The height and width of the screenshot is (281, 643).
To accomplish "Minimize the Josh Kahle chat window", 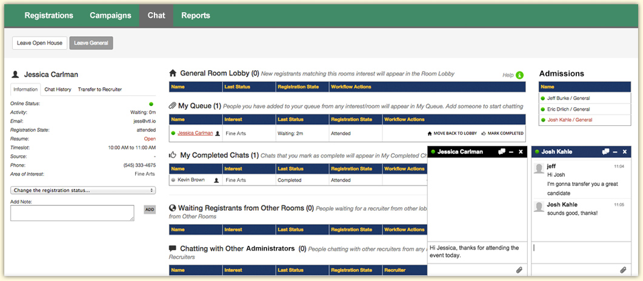I will (x=615, y=151).
